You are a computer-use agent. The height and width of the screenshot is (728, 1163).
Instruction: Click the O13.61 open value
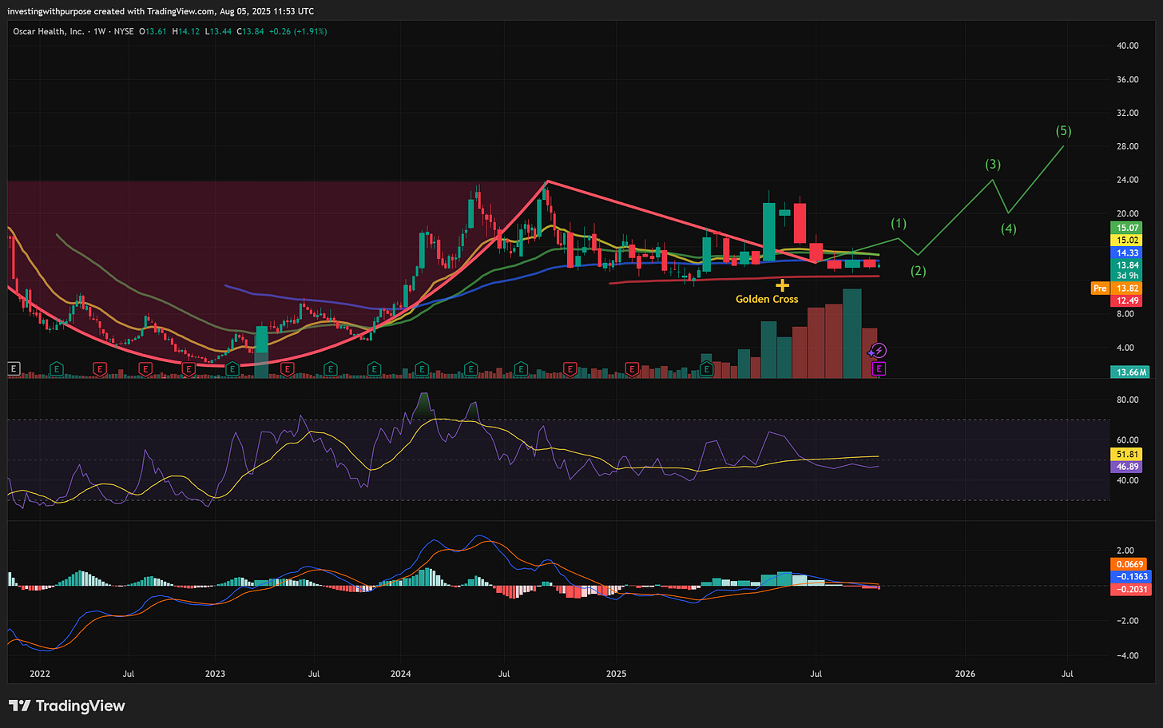click(x=153, y=32)
